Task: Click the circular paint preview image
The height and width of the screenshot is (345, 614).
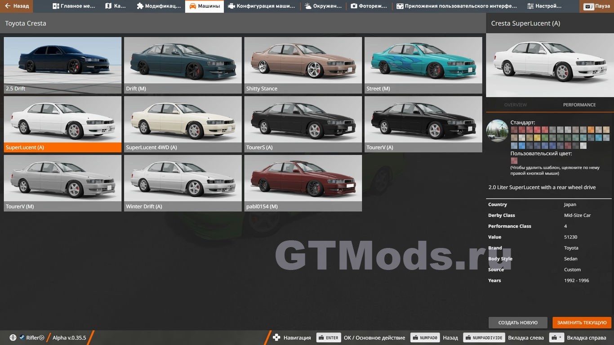Action: pyautogui.click(x=497, y=131)
